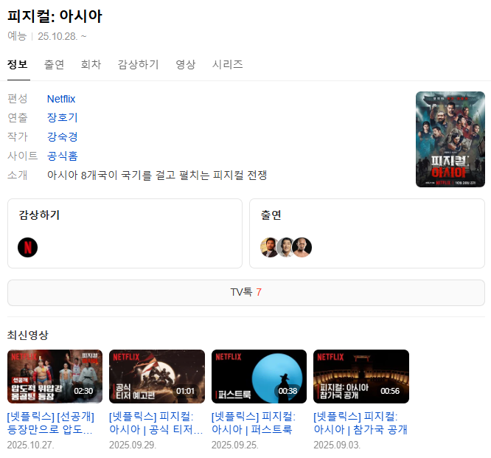Click the middle cast member avatar
The width and height of the screenshot is (491, 458).
click(x=286, y=247)
